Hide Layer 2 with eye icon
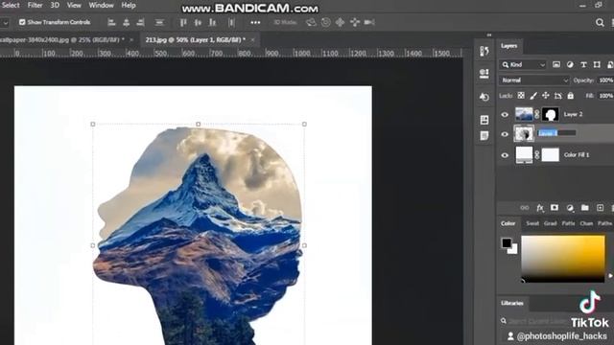The image size is (614, 345). [x=505, y=115]
